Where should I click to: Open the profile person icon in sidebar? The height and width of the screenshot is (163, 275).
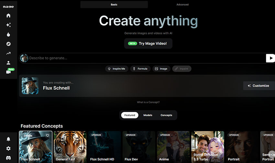(8, 63)
